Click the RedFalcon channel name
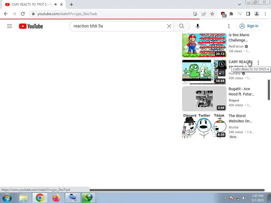This screenshot has height=203, width=271. [x=236, y=47]
